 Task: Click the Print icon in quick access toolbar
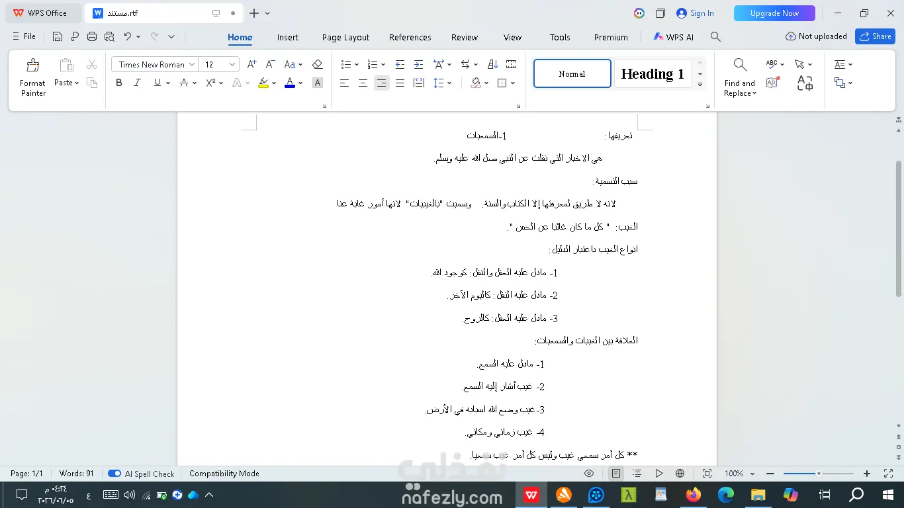[92, 37]
